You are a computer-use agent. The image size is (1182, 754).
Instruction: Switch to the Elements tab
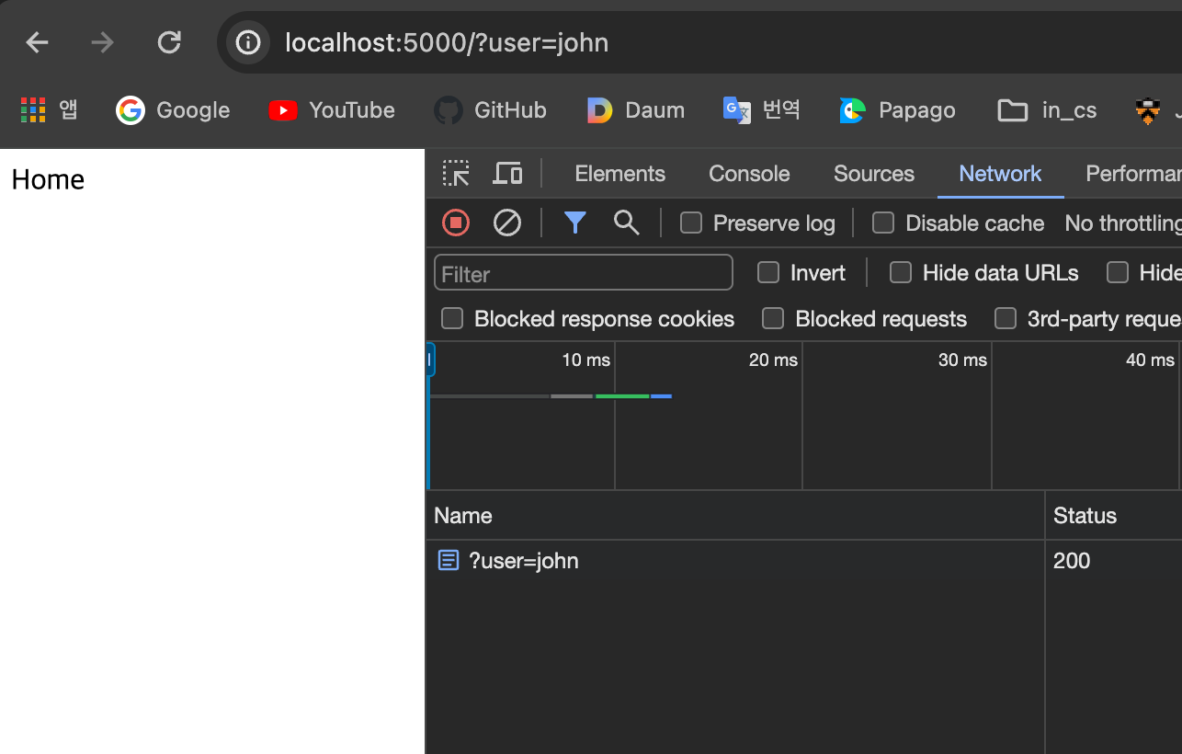pos(619,174)
